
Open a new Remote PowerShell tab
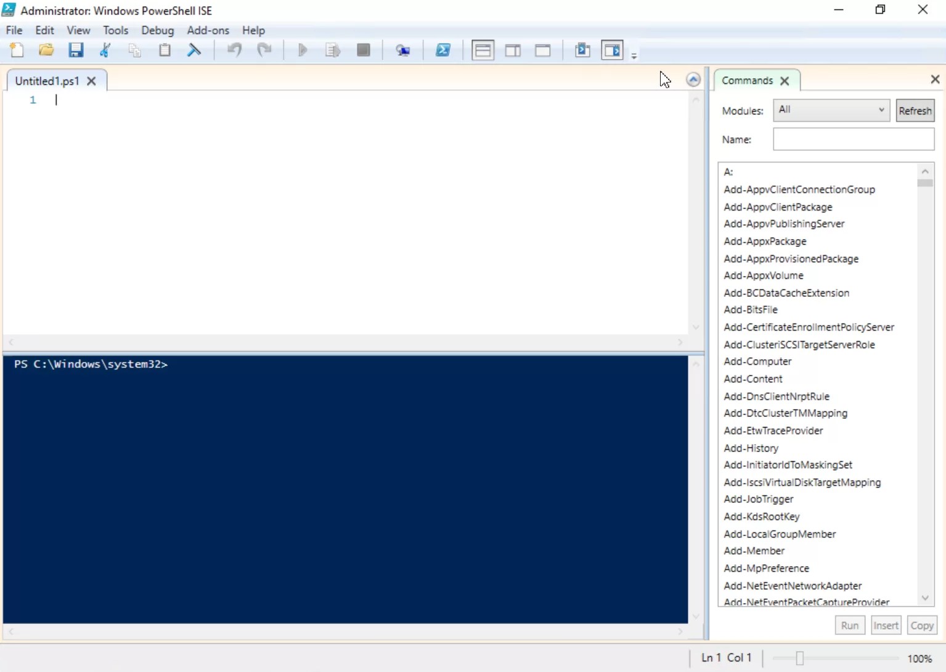[403, 50]
